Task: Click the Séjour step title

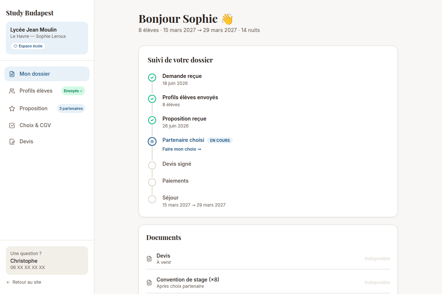Action: pyautogui.click(x=171, y=198)
